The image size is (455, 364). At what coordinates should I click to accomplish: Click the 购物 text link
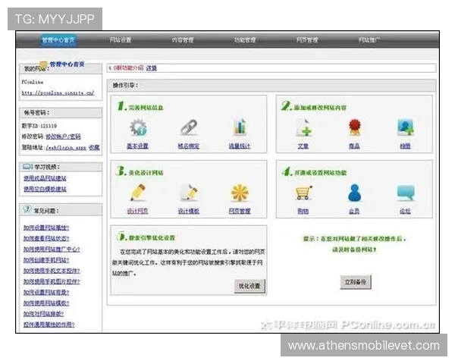(303, 211)
